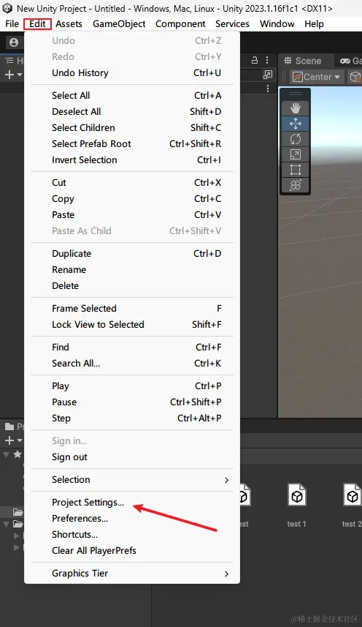Click the Unity logo in title bar
362x627 pixels.
pyautogui.click(x=7, y=8)
